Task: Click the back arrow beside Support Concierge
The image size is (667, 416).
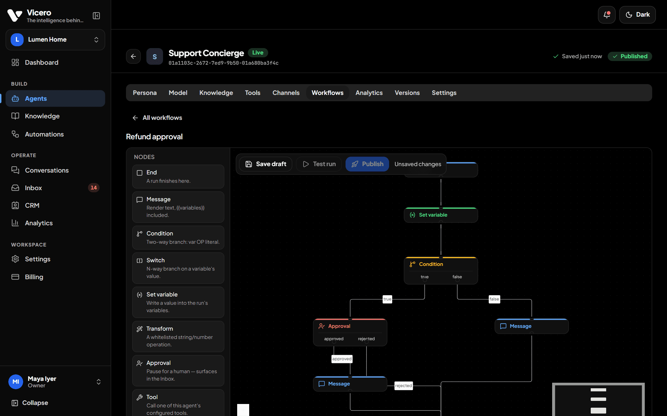Action: [x=133, y=56]
